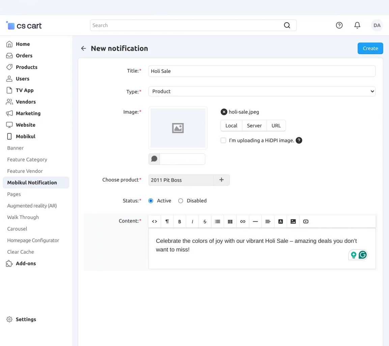389x346 pixels.
Task: Remove holi-sale.jpeg using the X button
Action: pos(224,112)
